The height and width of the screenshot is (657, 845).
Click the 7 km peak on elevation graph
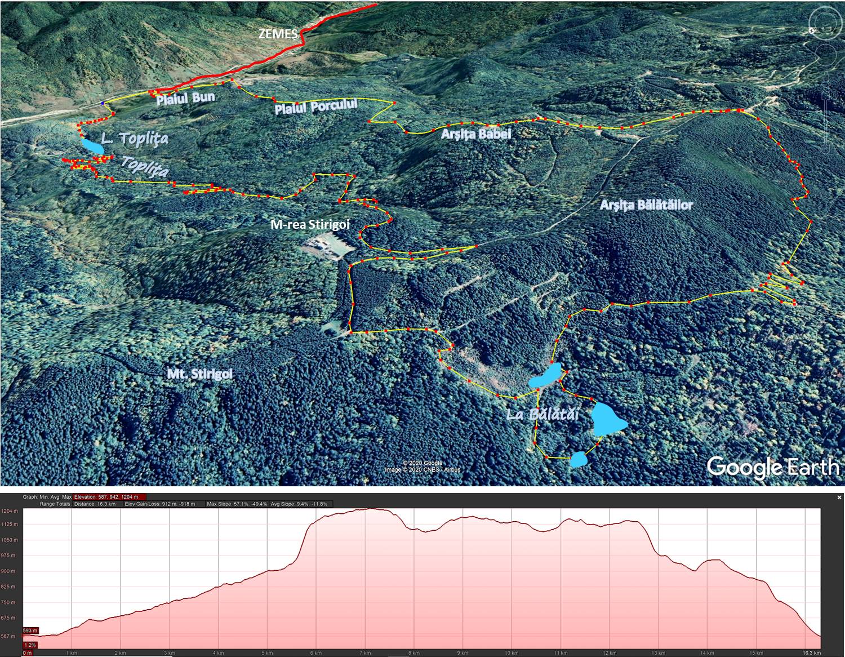point(369,509)
